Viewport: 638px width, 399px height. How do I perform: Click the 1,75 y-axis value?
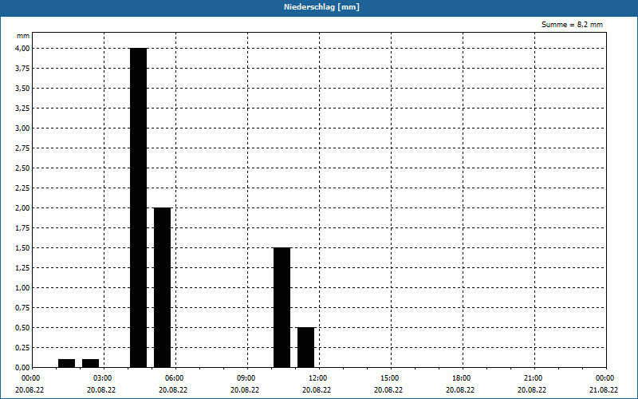point(22,228)
